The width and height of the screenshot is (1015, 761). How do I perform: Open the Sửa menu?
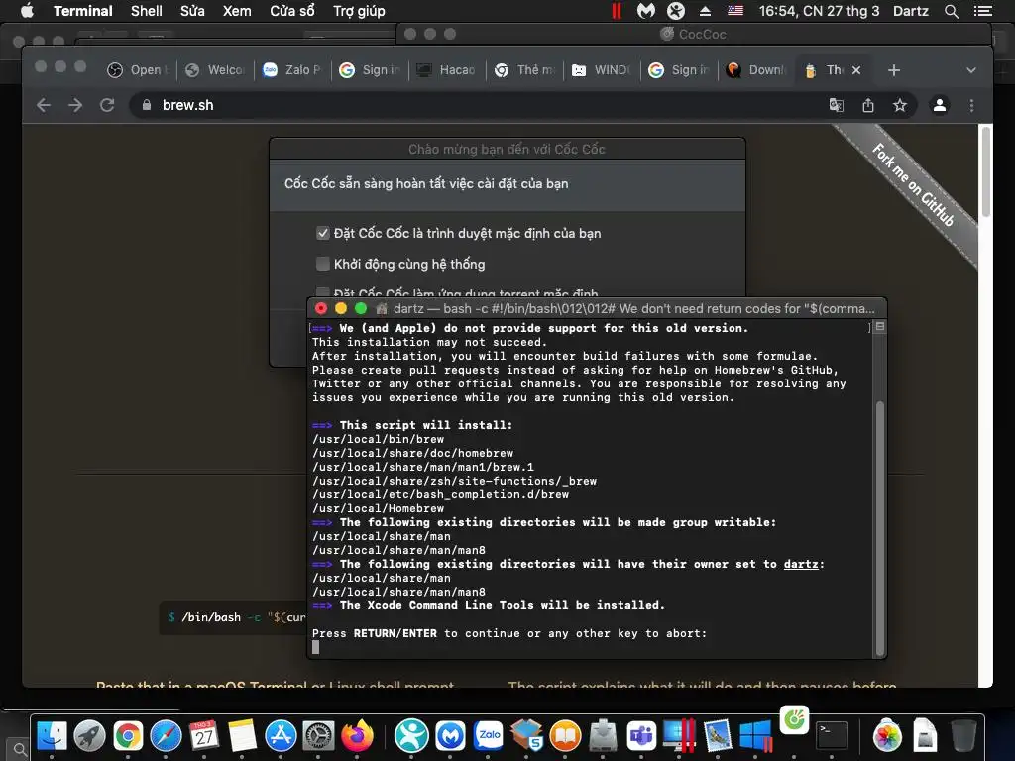click(192, 11)
